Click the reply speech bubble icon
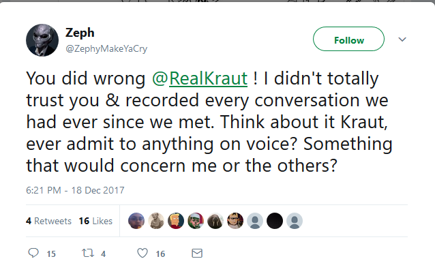 pyautogui.click(x=33, y=253)
